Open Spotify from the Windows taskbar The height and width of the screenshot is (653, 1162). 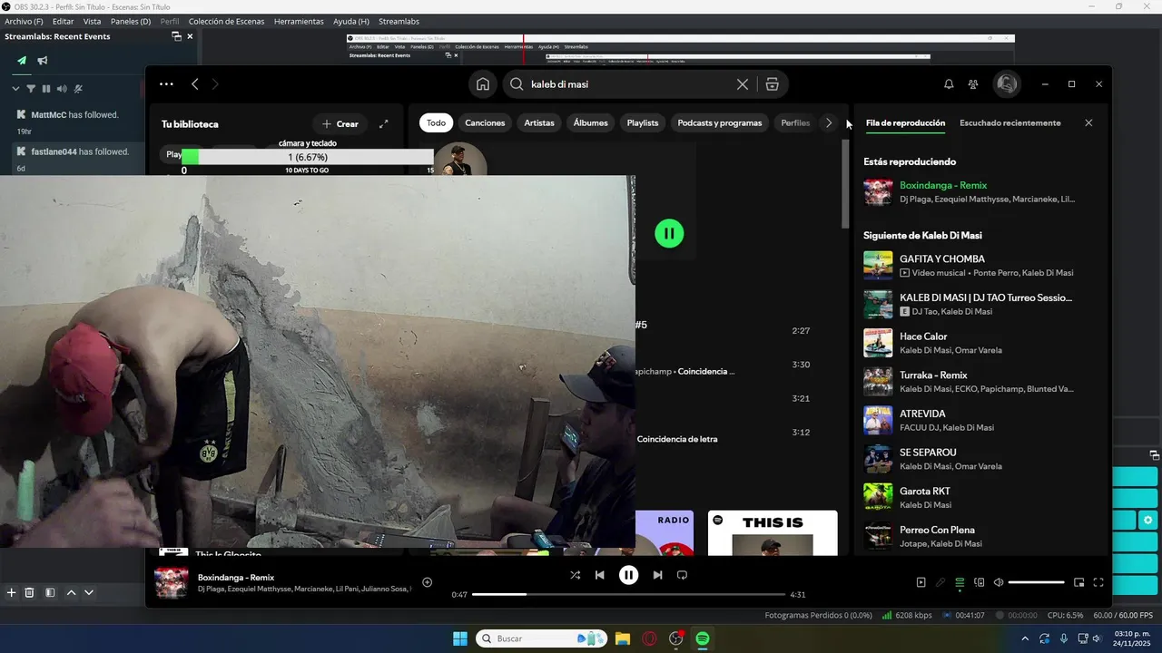[703, 638]
